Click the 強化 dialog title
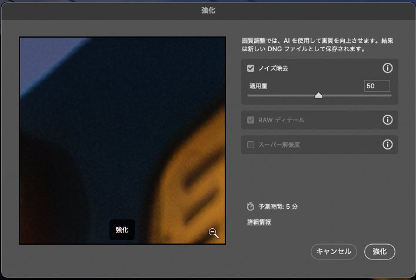The height and width of the screenshot is (280, 416). [208, 11]
